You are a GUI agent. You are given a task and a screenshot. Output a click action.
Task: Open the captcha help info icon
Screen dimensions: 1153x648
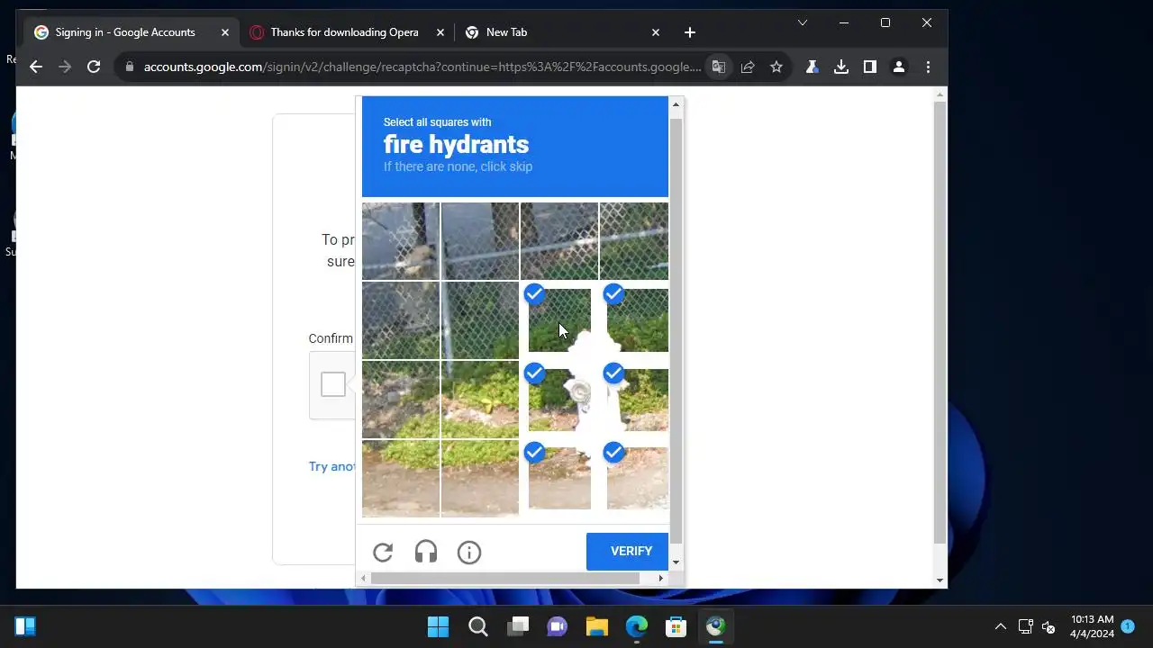[x=469, y=553]
